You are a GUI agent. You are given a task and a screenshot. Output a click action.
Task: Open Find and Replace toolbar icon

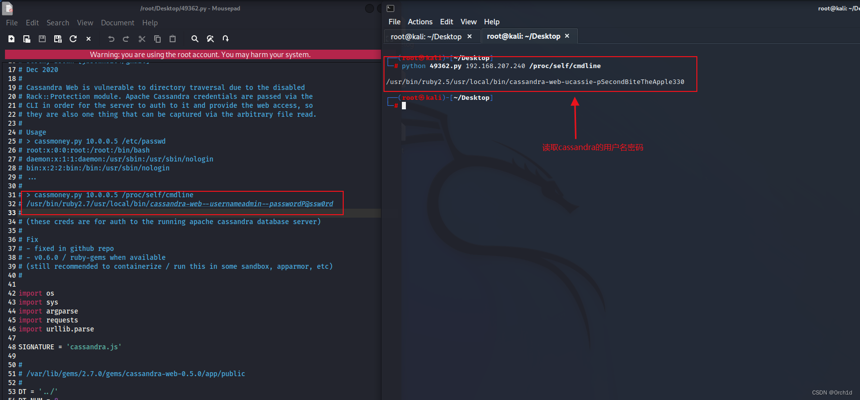[x=210, y=39]
